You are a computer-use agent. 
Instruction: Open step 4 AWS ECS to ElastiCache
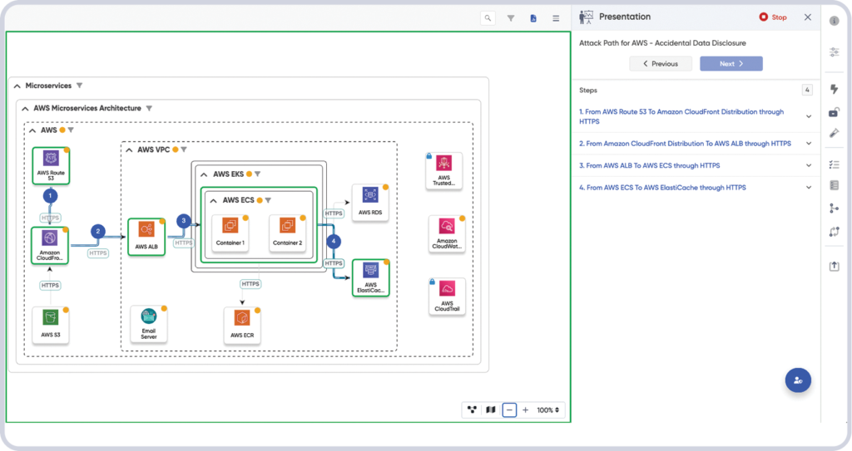pyautogui.click(x=809, y=188)
